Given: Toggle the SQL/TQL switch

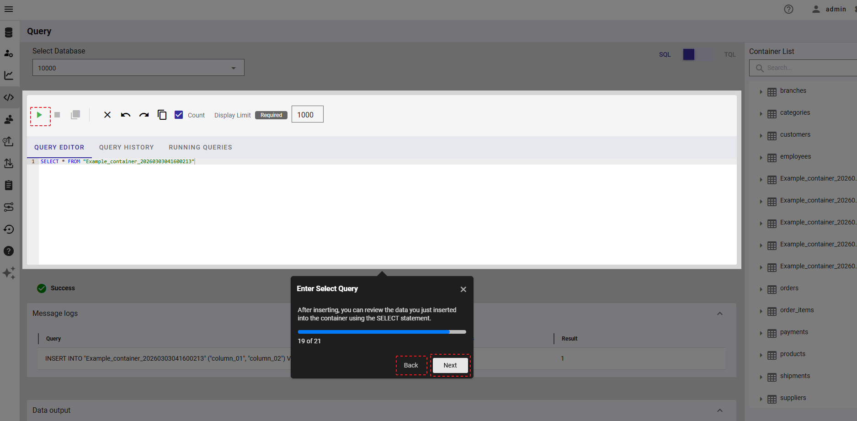Looking at the screenshot, I should [697, 54].
